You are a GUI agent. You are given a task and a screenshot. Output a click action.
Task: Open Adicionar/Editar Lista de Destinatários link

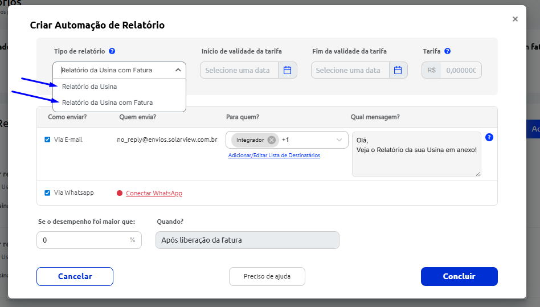[x=274, y=155]
